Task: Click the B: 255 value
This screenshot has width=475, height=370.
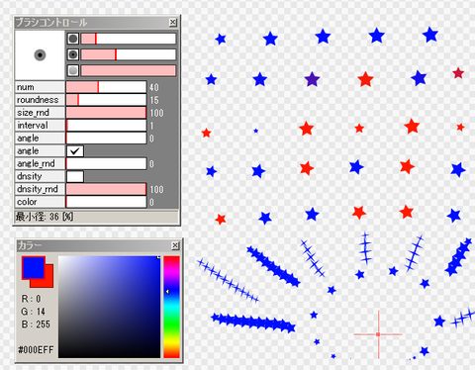Action: (x=36, y=324)
